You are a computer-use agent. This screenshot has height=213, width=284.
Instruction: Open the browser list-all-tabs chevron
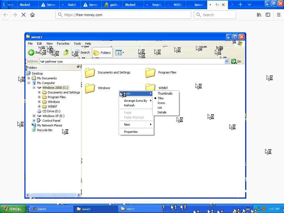tap(249, 4)
